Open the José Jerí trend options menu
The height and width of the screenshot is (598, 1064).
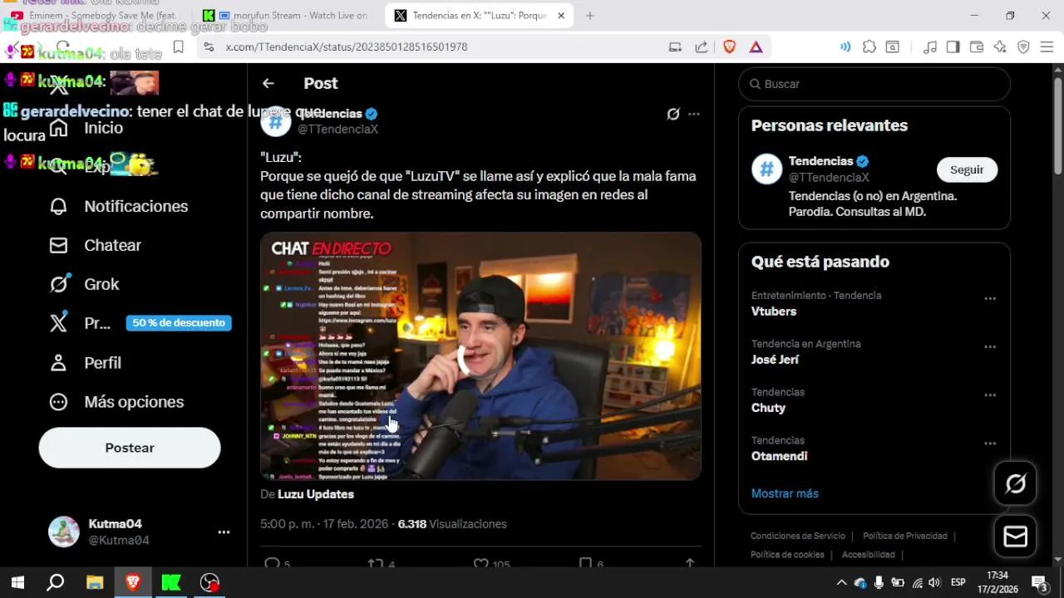tap(990, 347)
